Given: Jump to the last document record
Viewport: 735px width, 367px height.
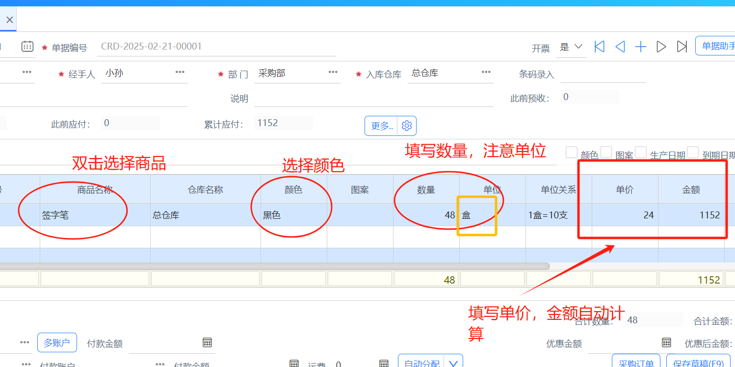Looking at the screenshot, I should 682,47.
